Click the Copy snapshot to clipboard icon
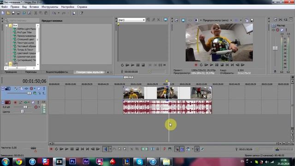 pos(247,20)
